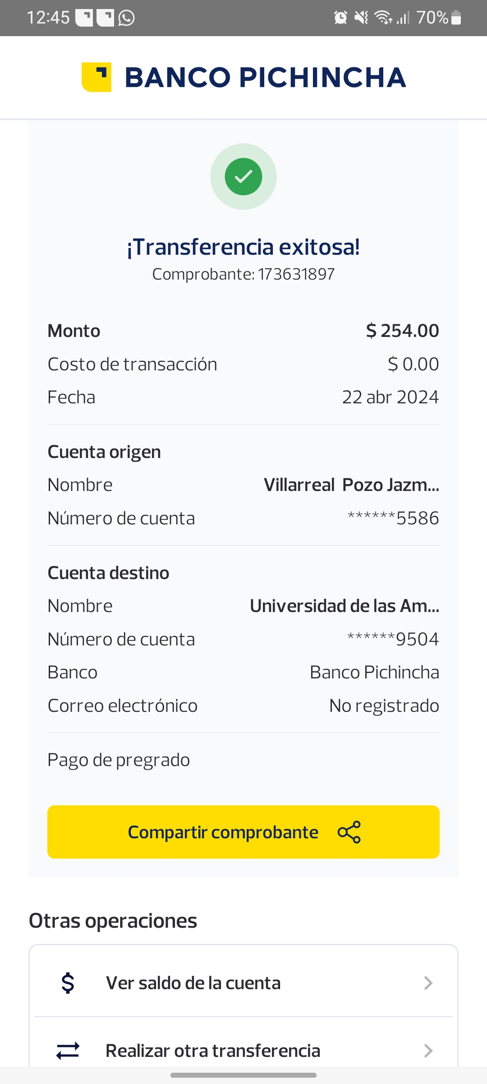487x1084 pixels.
Task: Tap the share icon on the yellow button
Action: pos(349,832)
